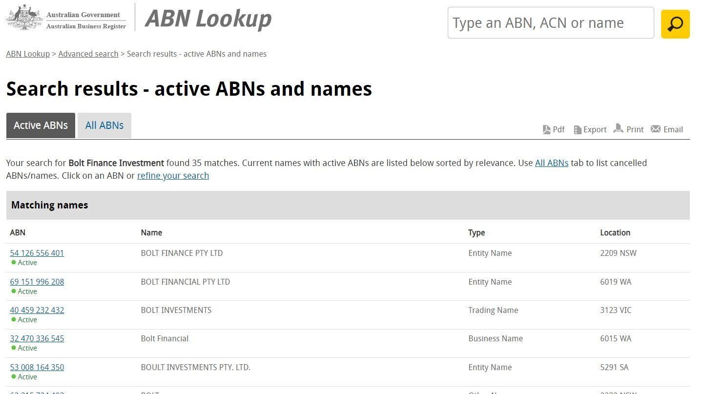
Task: Focus the ABN, ACN or name search field
Action: pyautogui.click(x=551, y=23)
